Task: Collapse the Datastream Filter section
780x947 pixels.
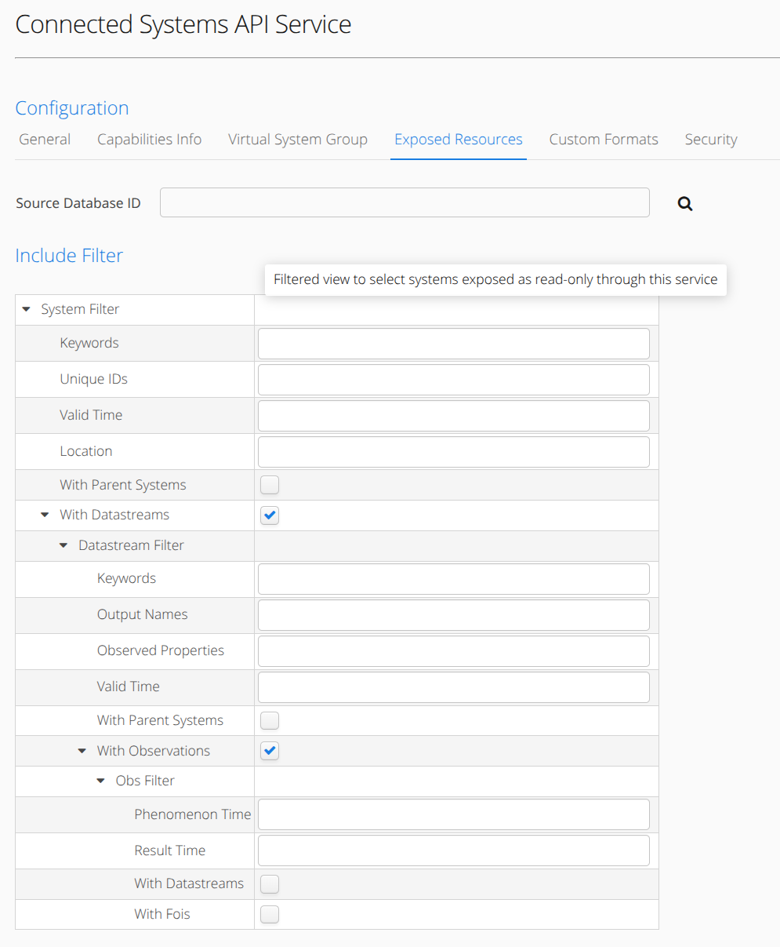Action: (63, 545)
